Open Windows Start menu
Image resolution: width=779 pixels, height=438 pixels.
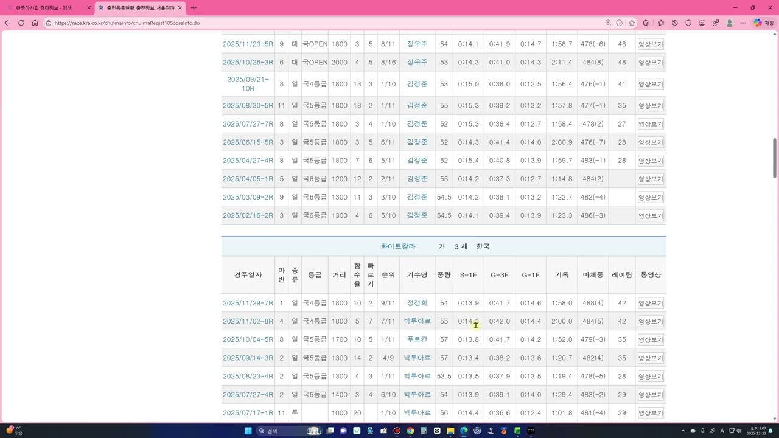[x=248, y=431]
